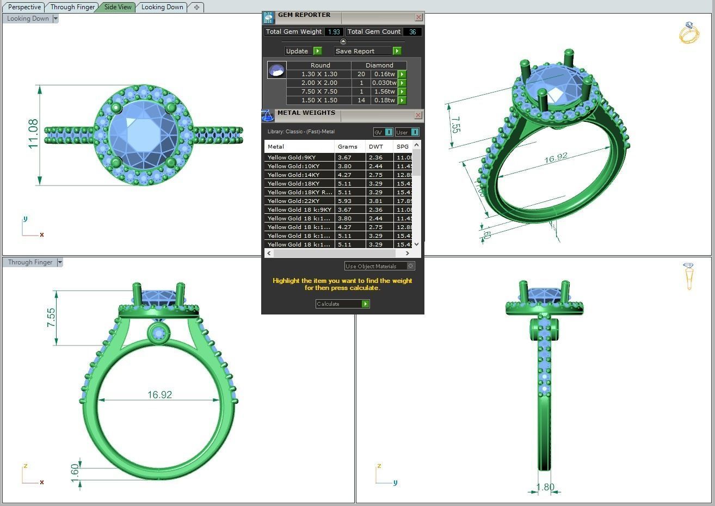
Task: Click the Total Gem Weight value field
Action: (334, 32)
